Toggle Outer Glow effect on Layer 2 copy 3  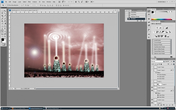(158, 95)
